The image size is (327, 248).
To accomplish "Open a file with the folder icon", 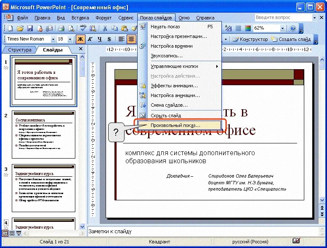I will click(x=20, y=28).
